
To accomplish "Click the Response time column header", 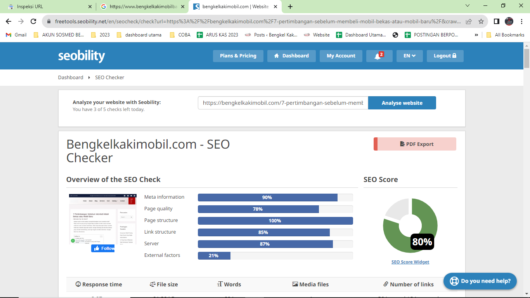I will point(99,284).
